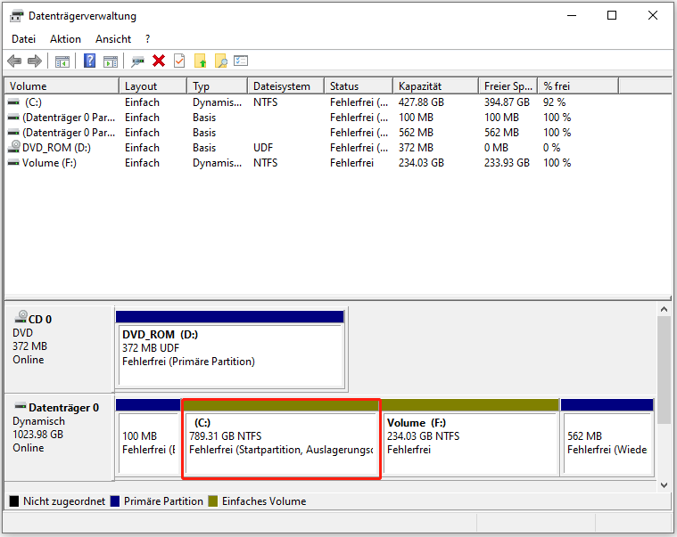Select the (C:) 789.31 GB partition block
Screen dimensions: 677x537
point(281,441)
